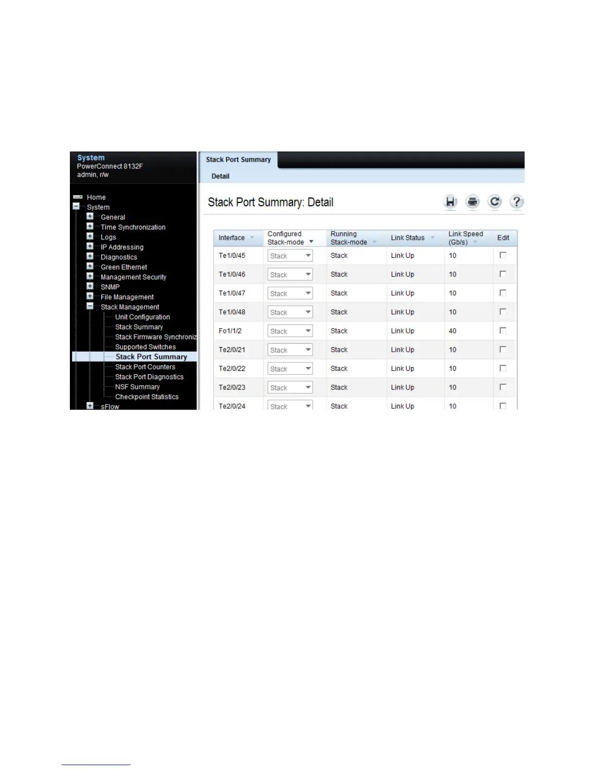Sort by Link Status arrow

tap(432, 237)
